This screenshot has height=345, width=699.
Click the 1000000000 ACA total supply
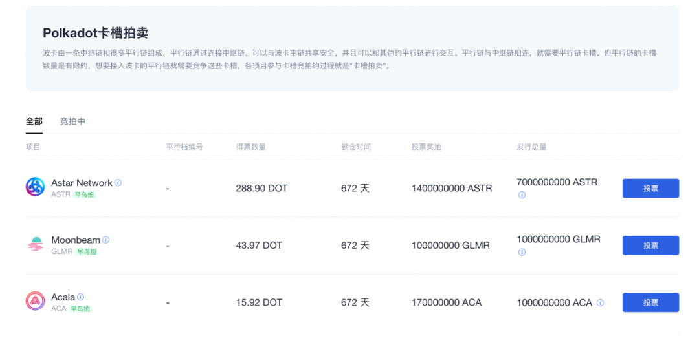(x=555, y=303)
